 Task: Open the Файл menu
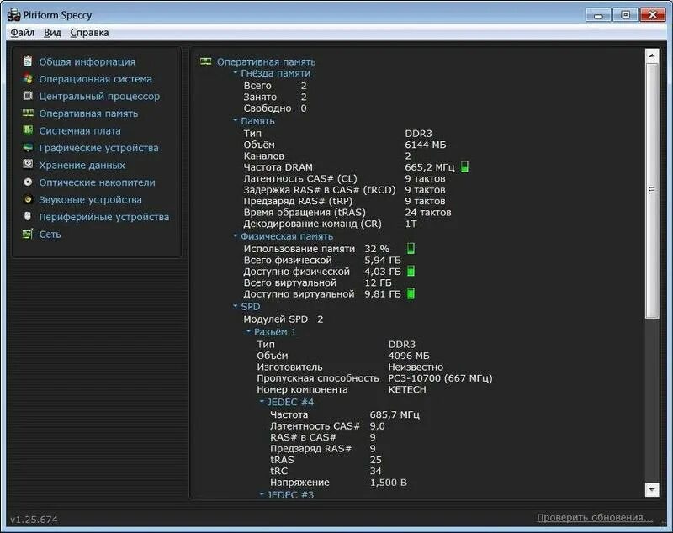point(23,33)
